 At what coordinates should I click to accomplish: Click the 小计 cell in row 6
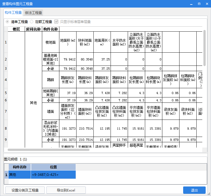point(51,100)
